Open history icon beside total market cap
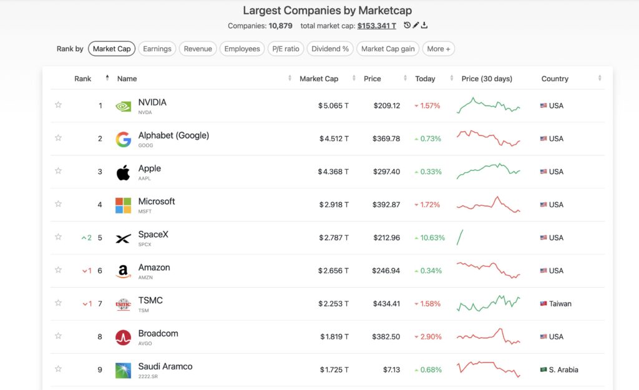639x390 pixels. click(407, 25)
